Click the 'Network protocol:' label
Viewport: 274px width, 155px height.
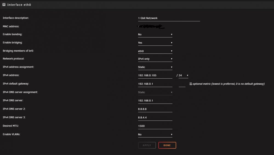13,59
